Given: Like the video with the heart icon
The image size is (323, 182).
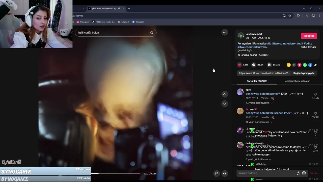Looking at the screenshot, I should click(x=239, y=65).
